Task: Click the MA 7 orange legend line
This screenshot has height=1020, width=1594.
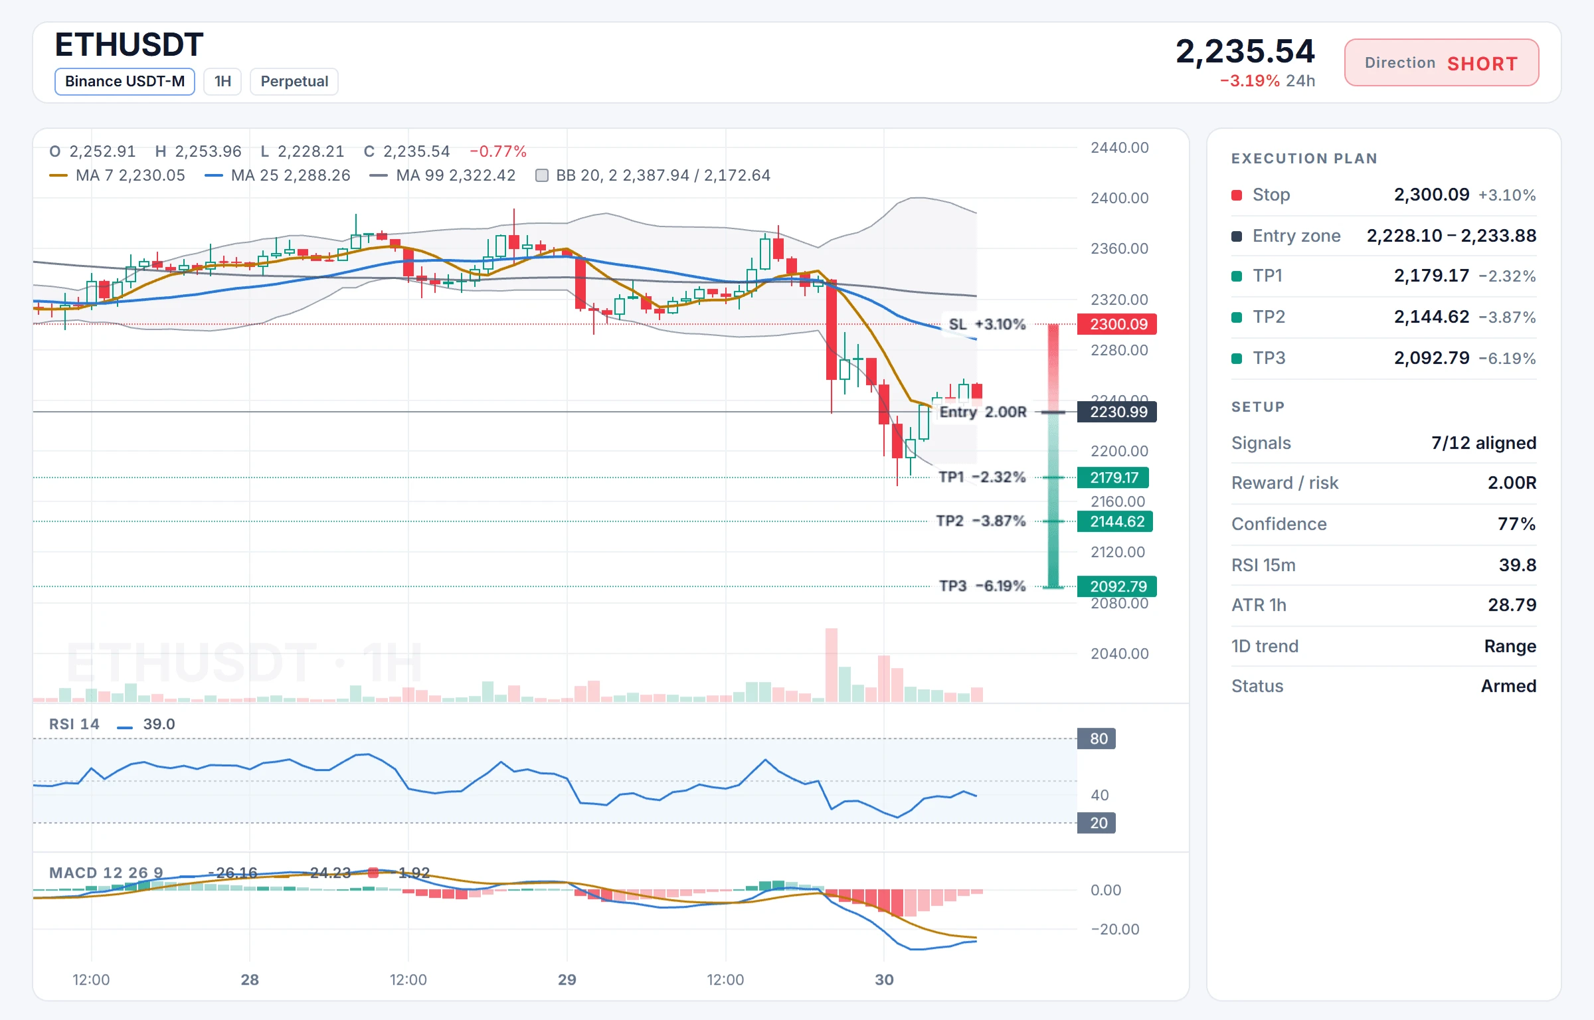Action: [58, 175]
